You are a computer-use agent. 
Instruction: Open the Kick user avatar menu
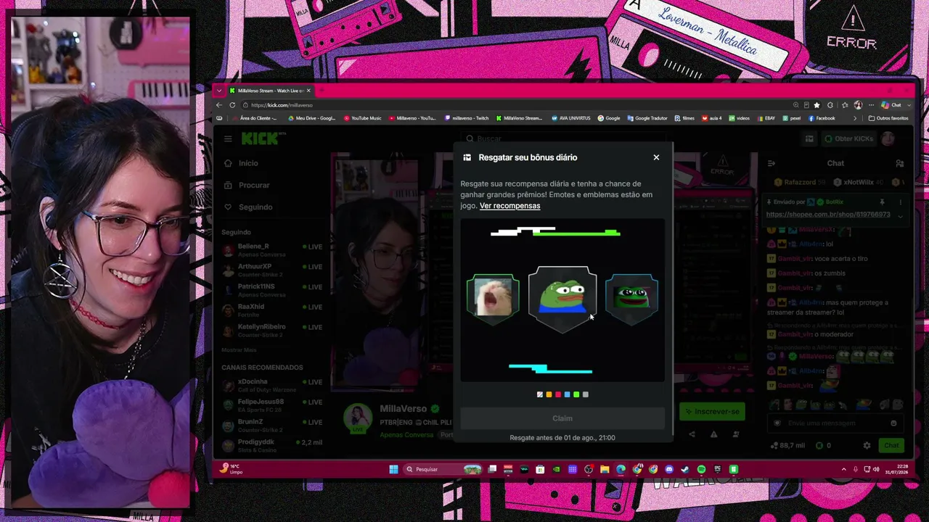pos(888,138)
